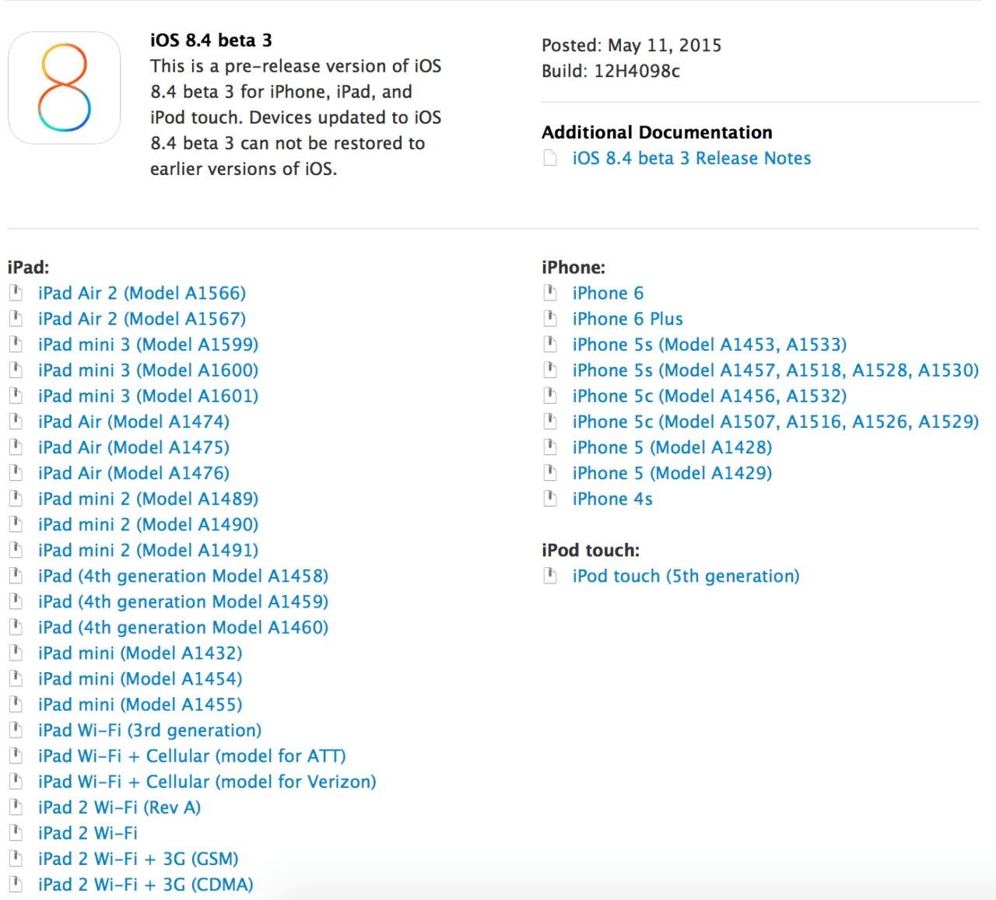Open iPad Air (Model A1474) download
This screenshot has height=900, width=996.
point(133,421)
